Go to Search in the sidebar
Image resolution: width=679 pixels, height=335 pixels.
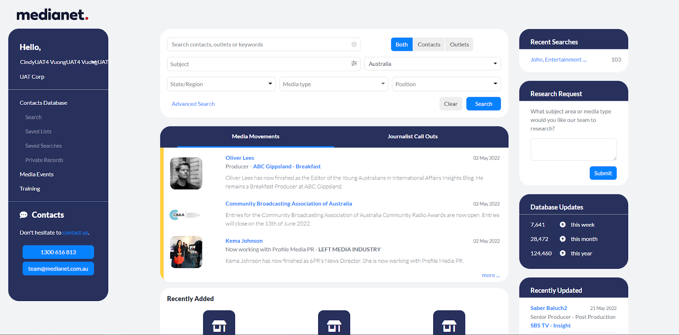pos(34,117)
